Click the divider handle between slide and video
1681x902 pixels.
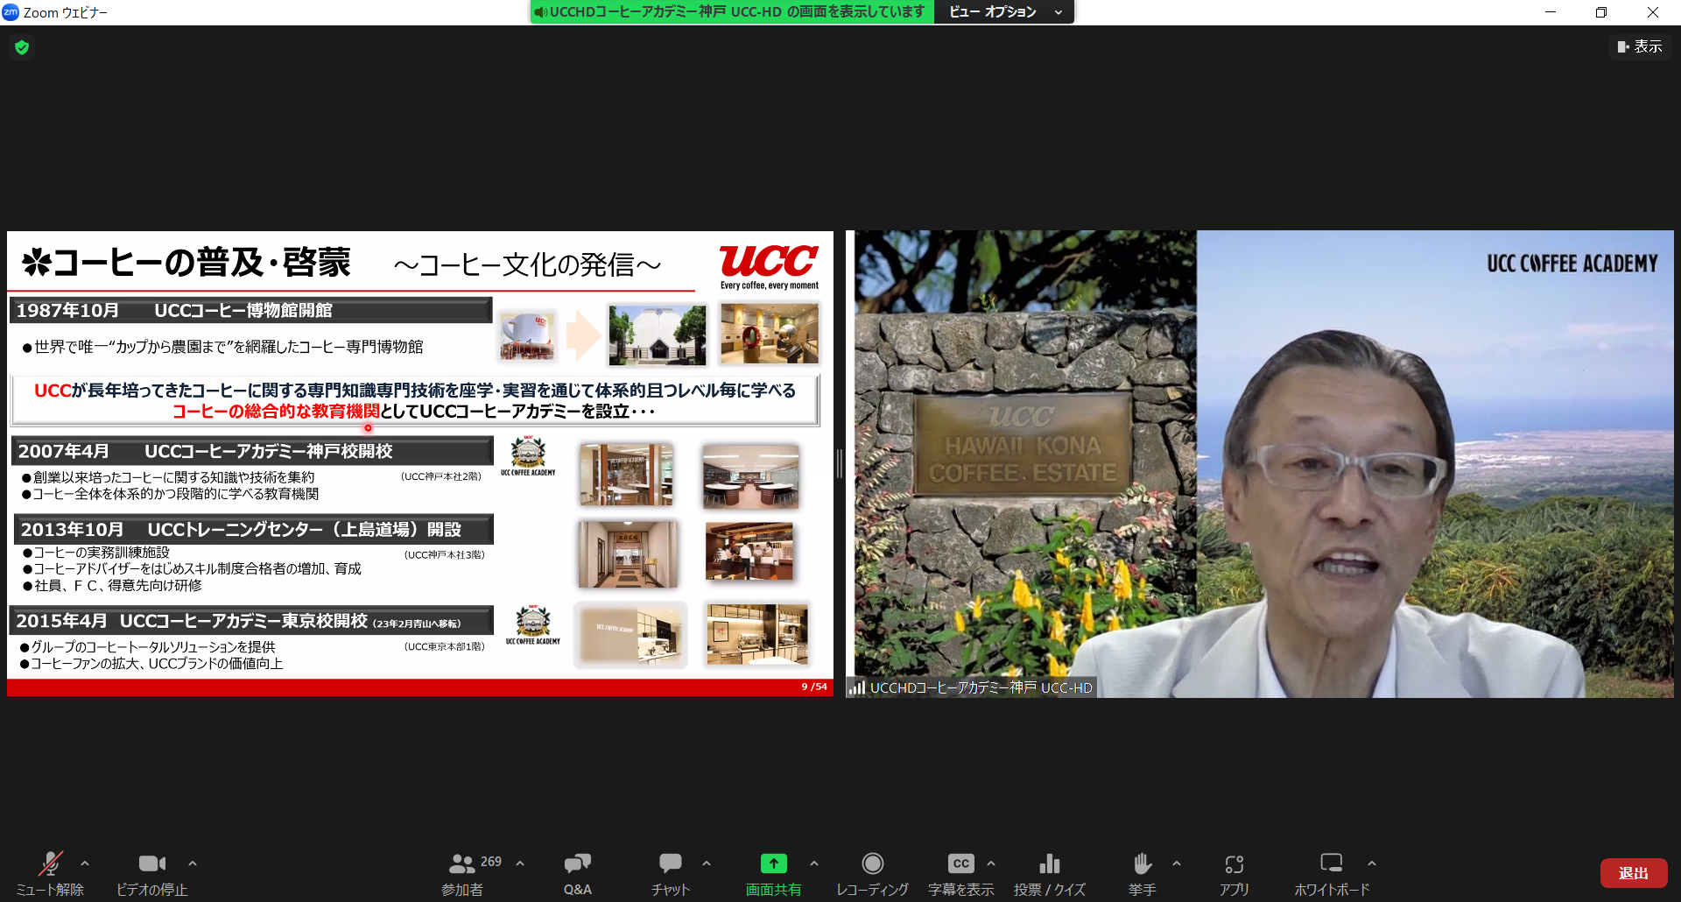coord(840,464)
